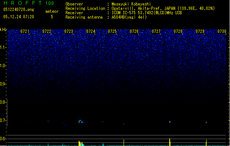
Task: Click the 0728 time marker
Action: click(178, 31)
